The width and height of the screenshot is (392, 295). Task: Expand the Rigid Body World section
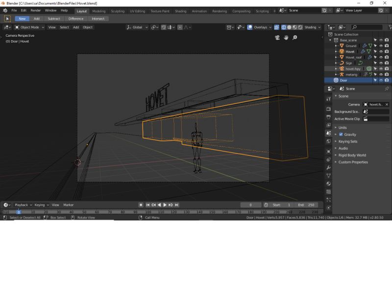pyautogui.click(x=352, y=155)
